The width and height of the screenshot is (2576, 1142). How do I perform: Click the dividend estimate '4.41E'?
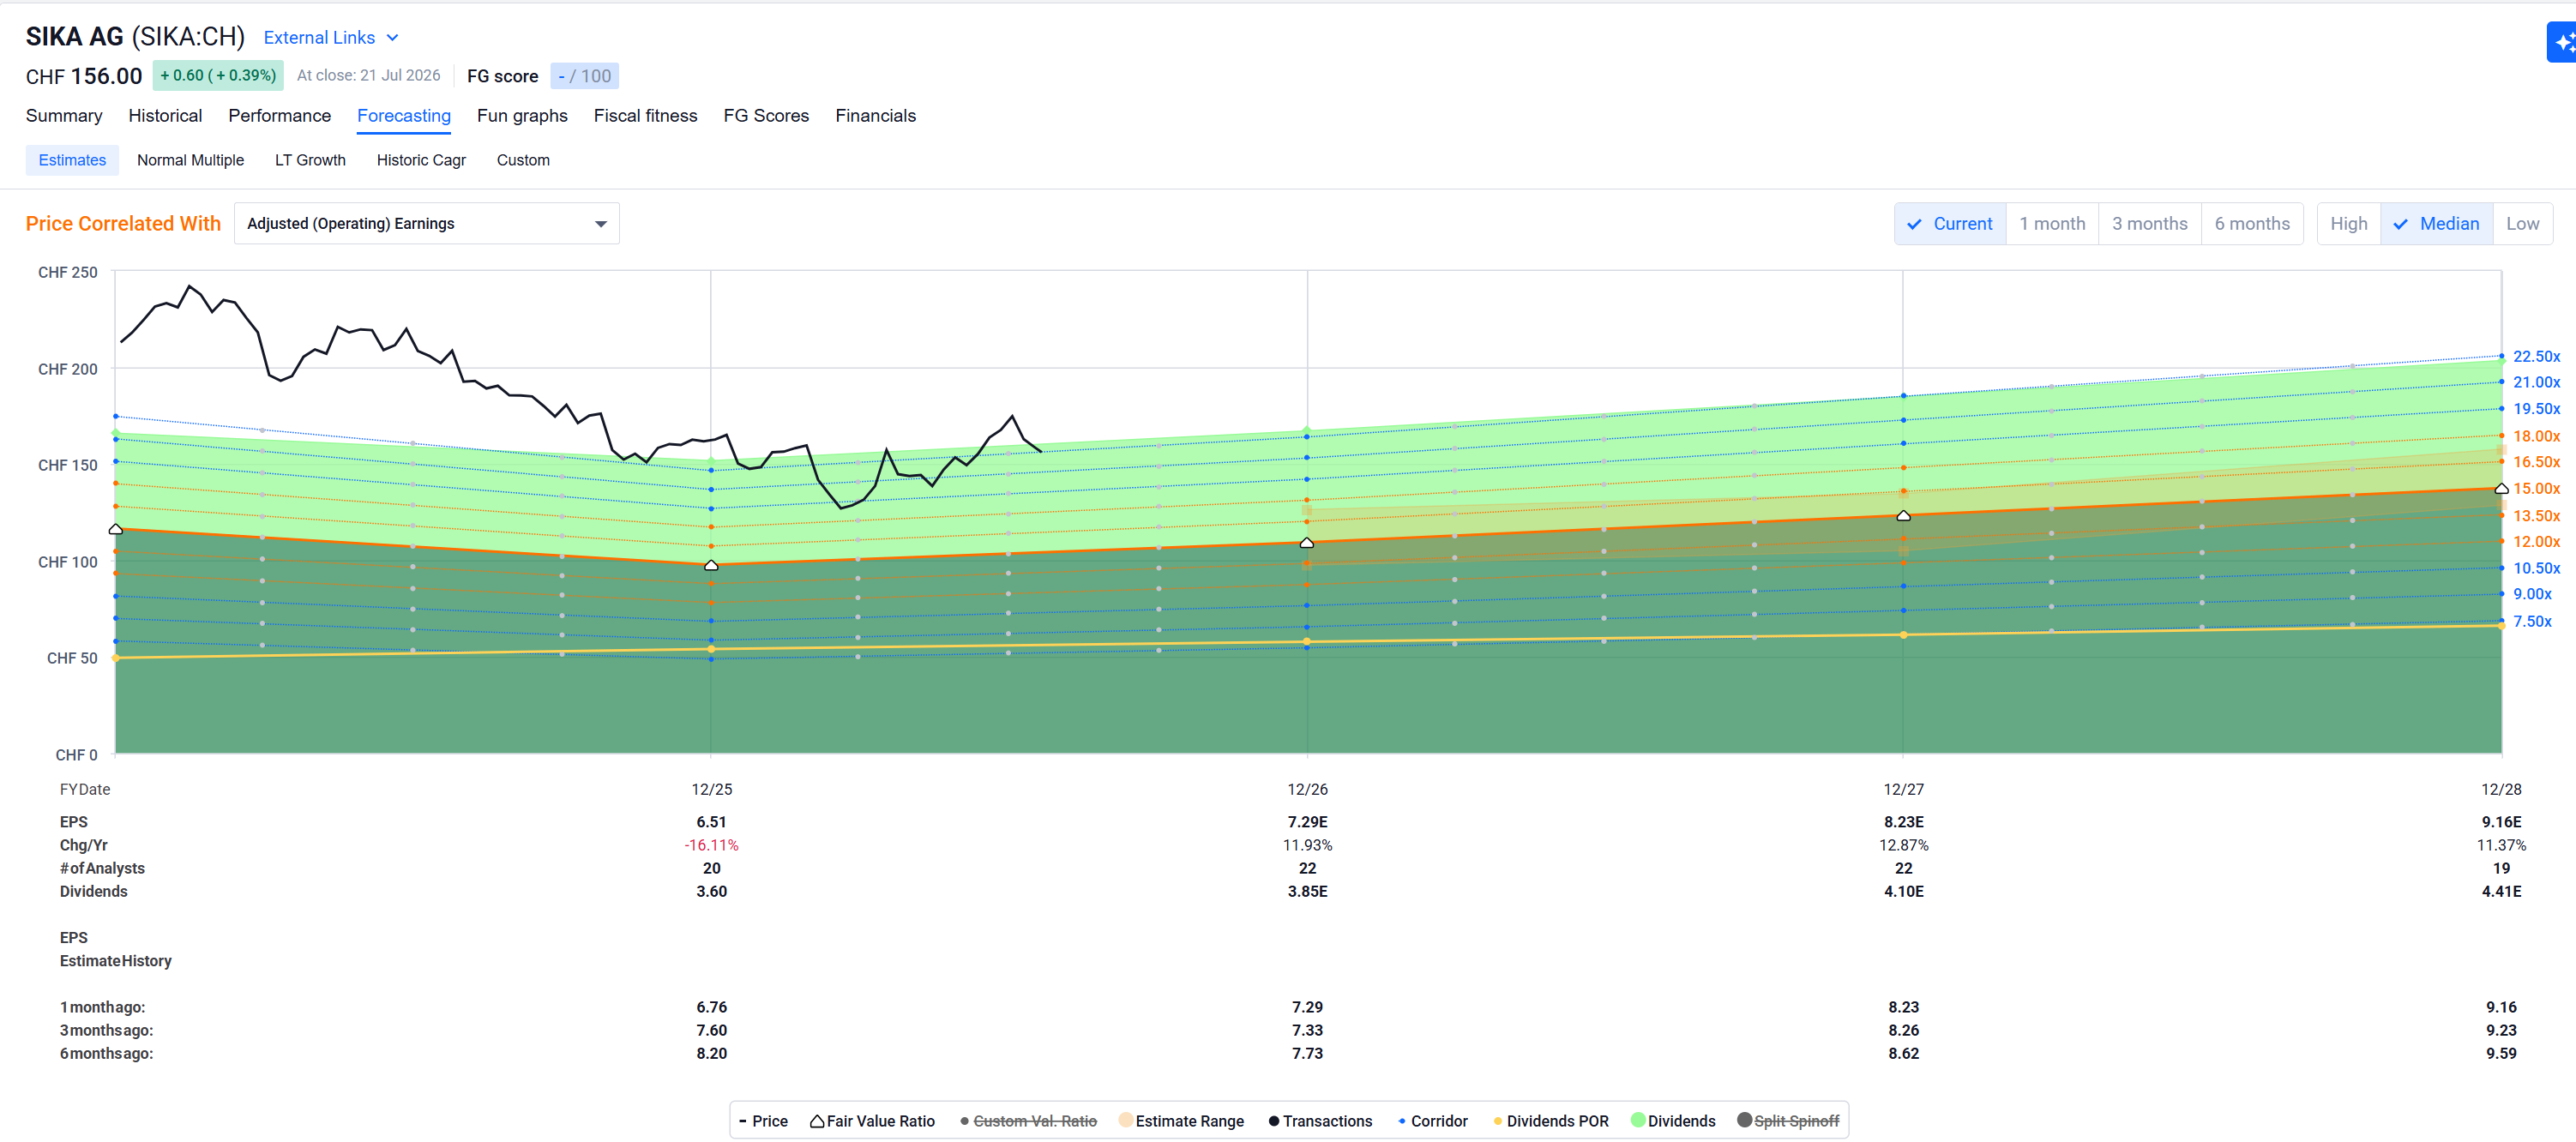(x=2501, y=891)
